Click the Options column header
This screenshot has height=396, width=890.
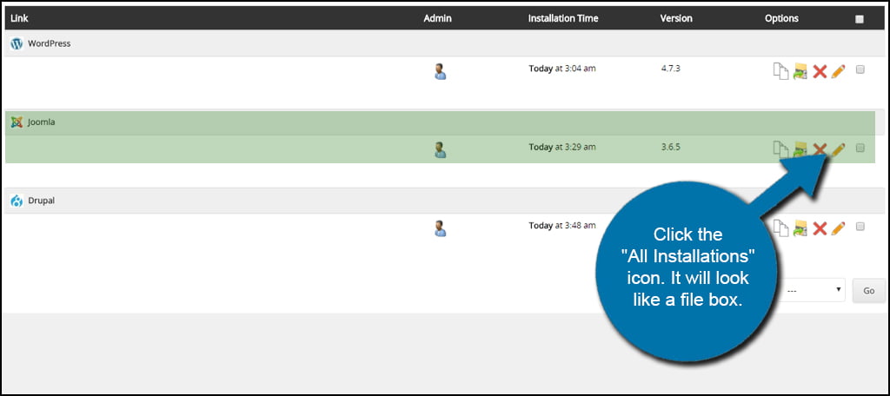[x=781, y=18]
